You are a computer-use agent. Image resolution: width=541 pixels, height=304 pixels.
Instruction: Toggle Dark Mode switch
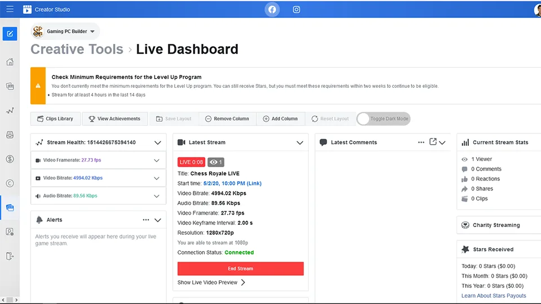[x=383, y=119]
